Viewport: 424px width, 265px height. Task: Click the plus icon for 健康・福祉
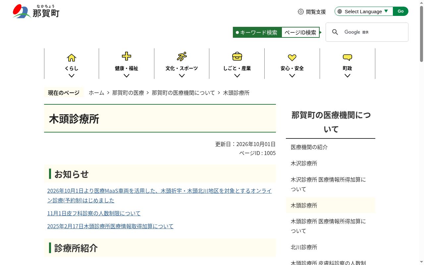point(127,56)
